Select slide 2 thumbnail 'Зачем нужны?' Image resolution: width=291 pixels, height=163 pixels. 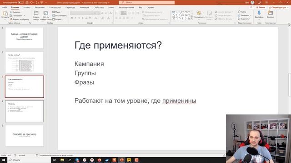point(24,62)
